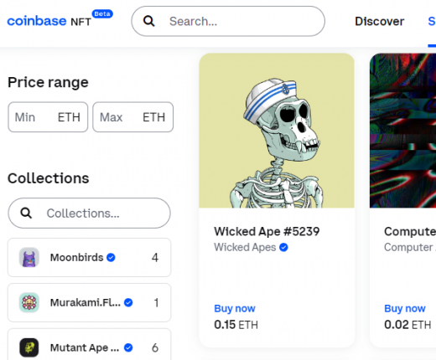Viewport: 436px width, 360px height.
Task: Click the Min ETH price field
Action: [x=48, y=117]
